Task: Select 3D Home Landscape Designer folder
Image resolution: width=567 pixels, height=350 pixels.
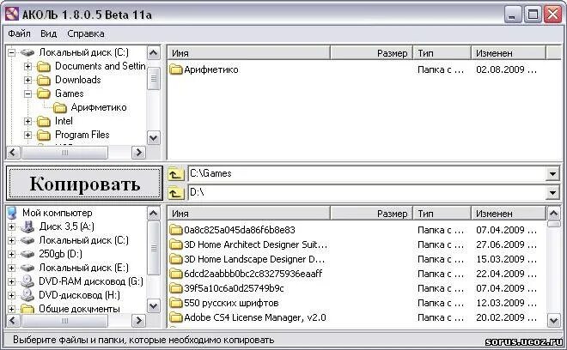Action: (254, 259)
